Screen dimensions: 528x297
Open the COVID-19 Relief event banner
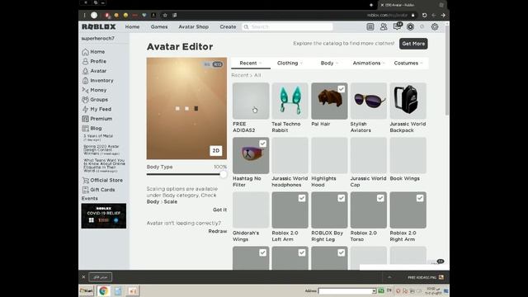[104, 216]
